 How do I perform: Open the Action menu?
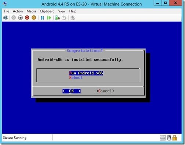click(x=18, y=11)
